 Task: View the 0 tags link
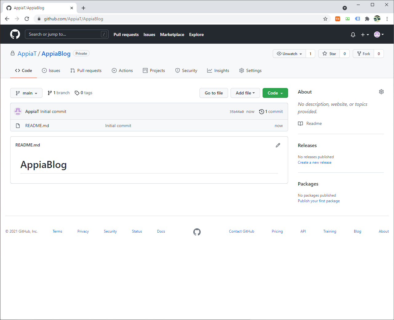83,93
